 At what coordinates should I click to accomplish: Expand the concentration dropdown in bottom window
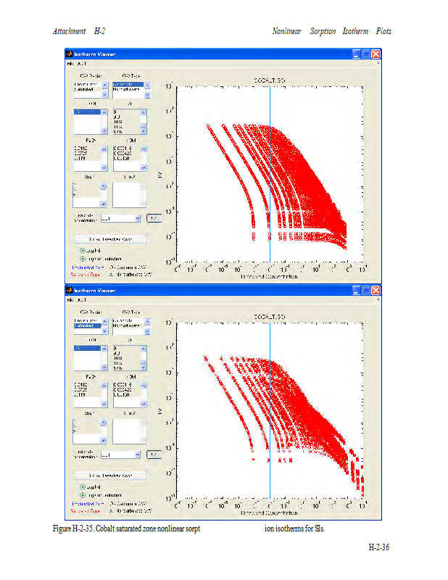(136, 455)
